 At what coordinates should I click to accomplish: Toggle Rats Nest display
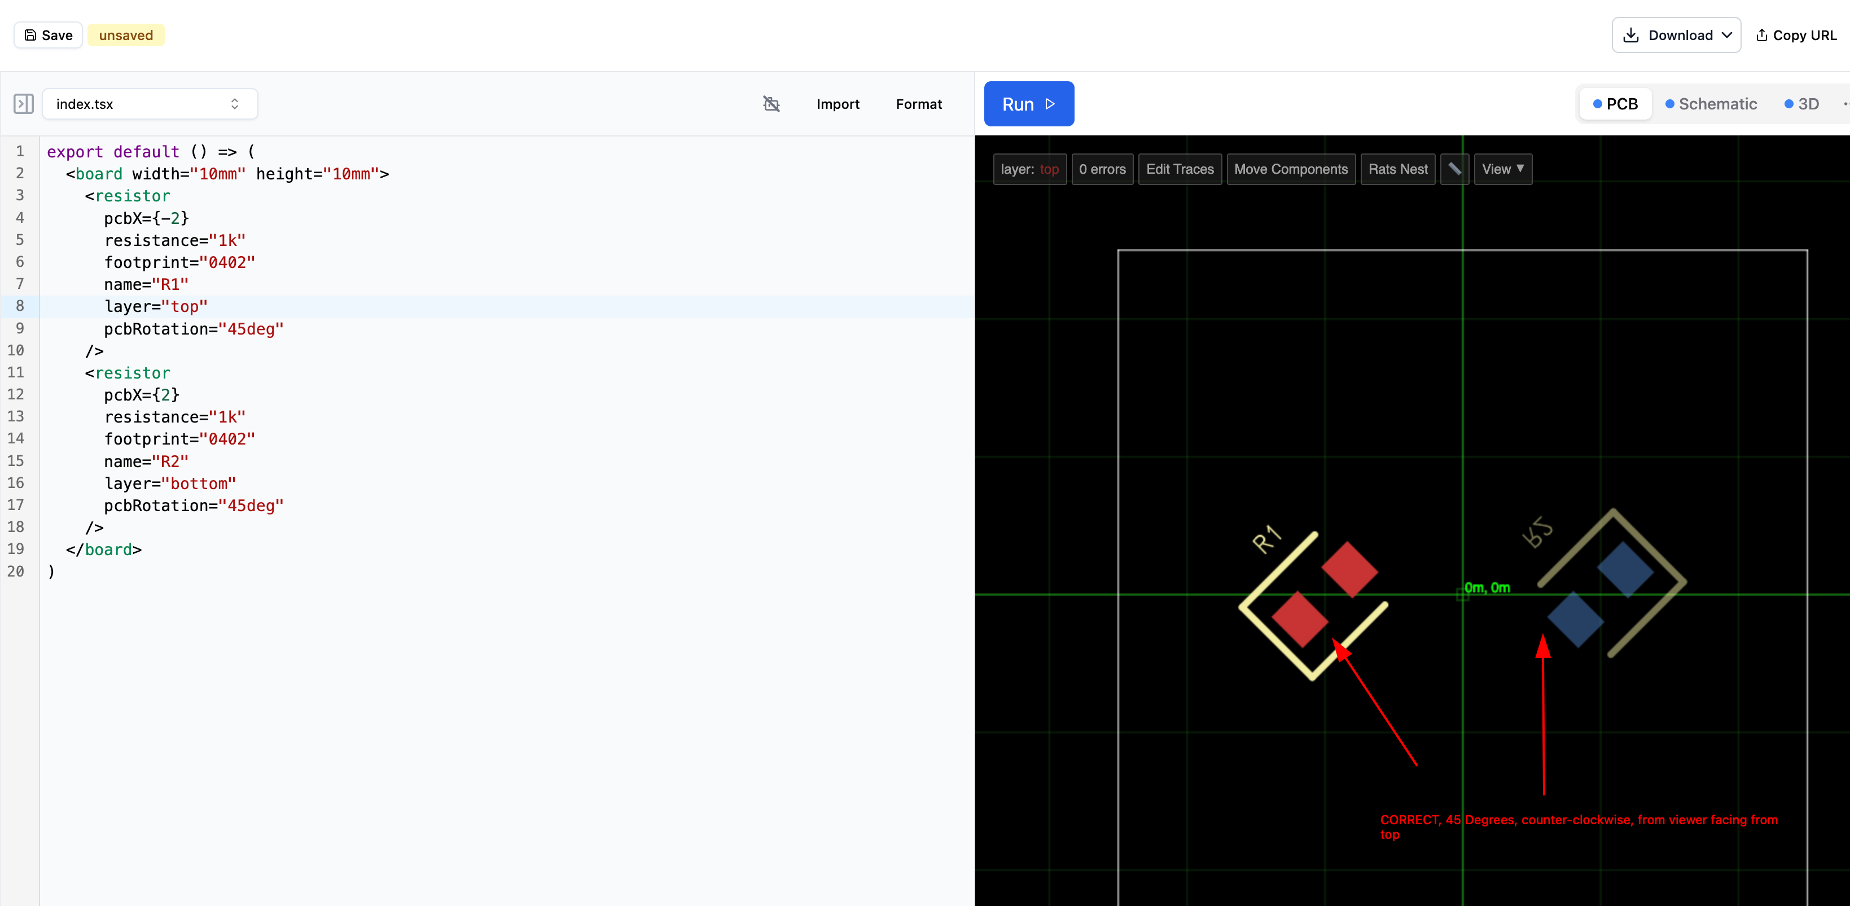[x=1397, y=169]
